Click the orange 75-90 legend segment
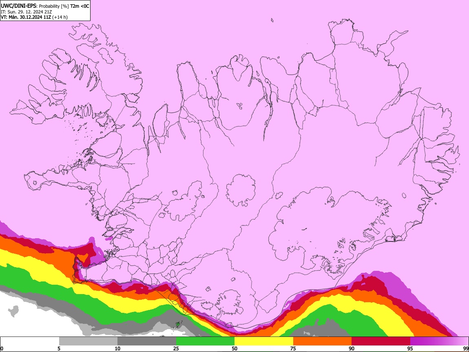 click(323, 341)
